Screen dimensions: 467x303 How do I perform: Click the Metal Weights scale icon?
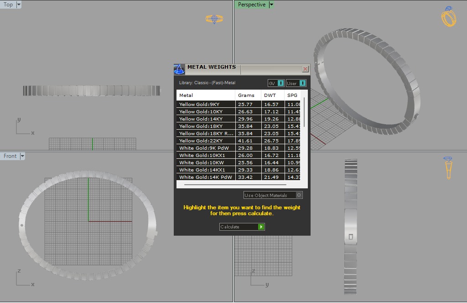179,69
